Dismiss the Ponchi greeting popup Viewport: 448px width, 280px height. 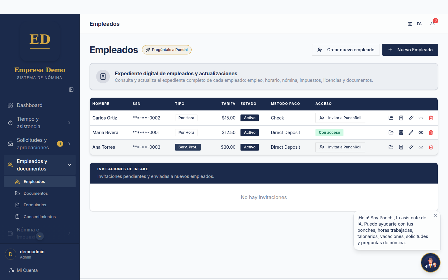click(436, 216)
